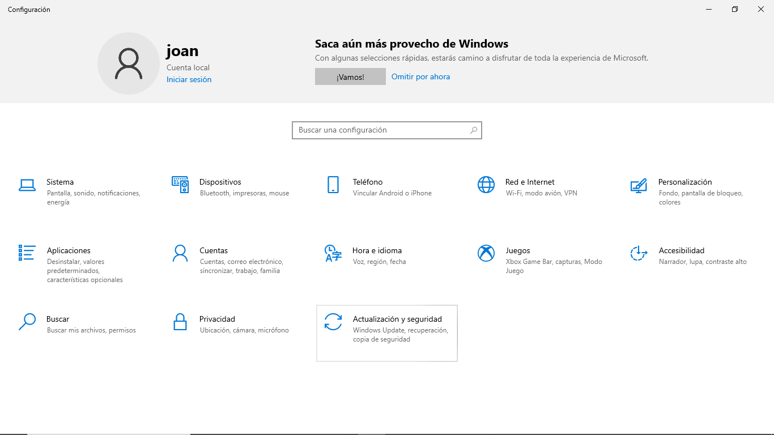Click 'Vincular Android o iPhone' description

coord(392,193)
